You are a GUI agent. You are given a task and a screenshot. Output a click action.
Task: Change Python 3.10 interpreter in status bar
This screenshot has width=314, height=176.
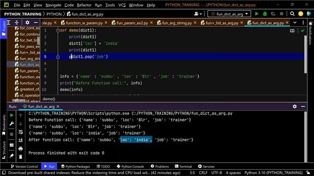pyautogui.click(x=273, y=173)
